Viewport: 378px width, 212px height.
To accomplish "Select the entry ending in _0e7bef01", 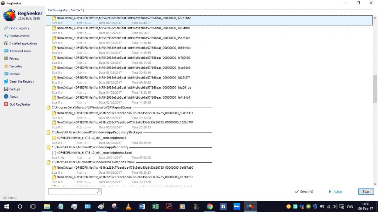I will coord(125,177).
